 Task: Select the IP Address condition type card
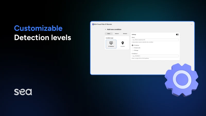click(x=111, y=44)
